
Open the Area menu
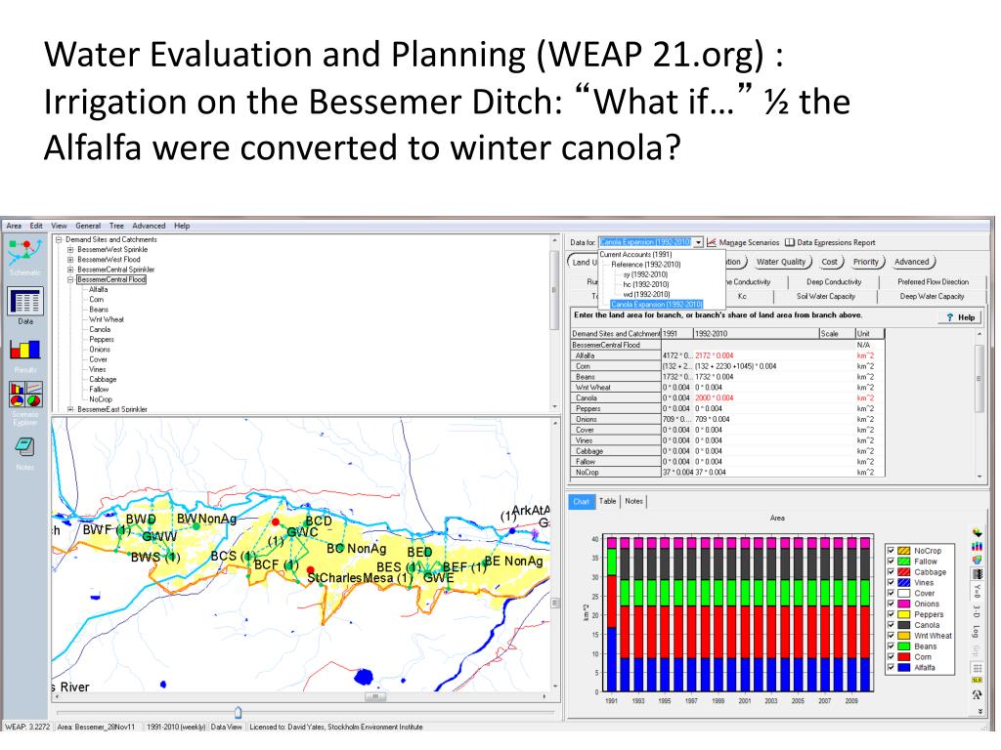pyautogui.click(x=14, y=226)
